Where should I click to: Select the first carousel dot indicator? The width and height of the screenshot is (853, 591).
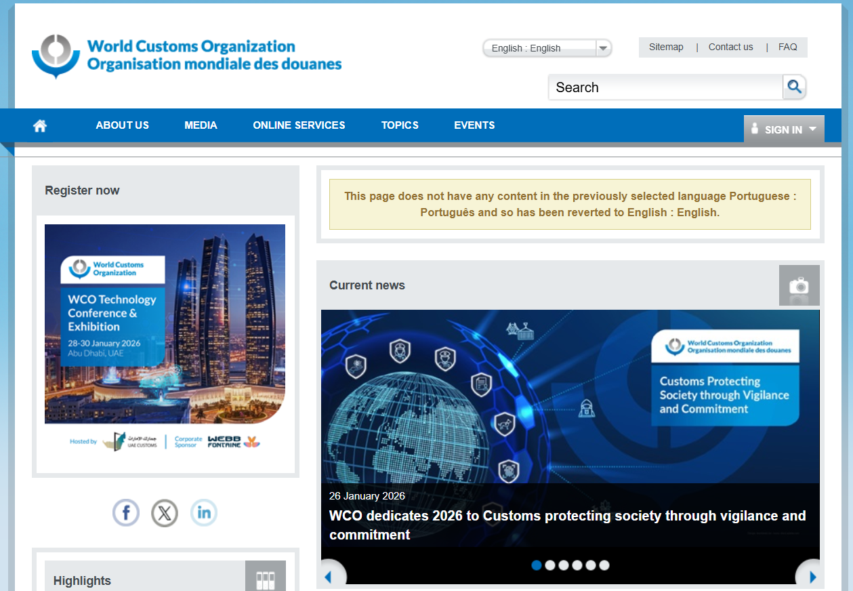click(537, 565)
